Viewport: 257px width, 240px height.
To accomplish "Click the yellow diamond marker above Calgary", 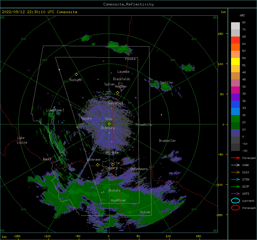I will click(x=113, y=164).
